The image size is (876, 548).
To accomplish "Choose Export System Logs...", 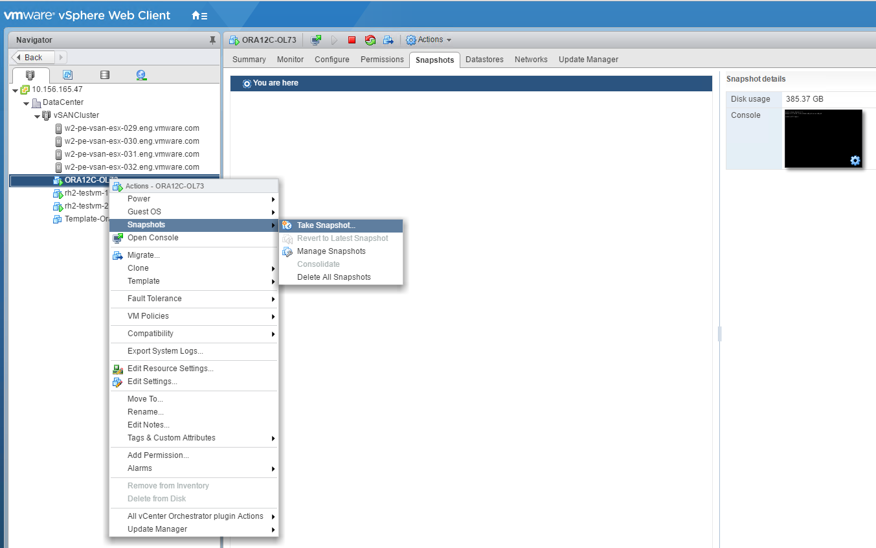I will pyautogui.click(x=194, y=351).
